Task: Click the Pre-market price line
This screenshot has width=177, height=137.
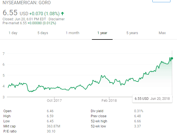Action: (x=29, y=23)
